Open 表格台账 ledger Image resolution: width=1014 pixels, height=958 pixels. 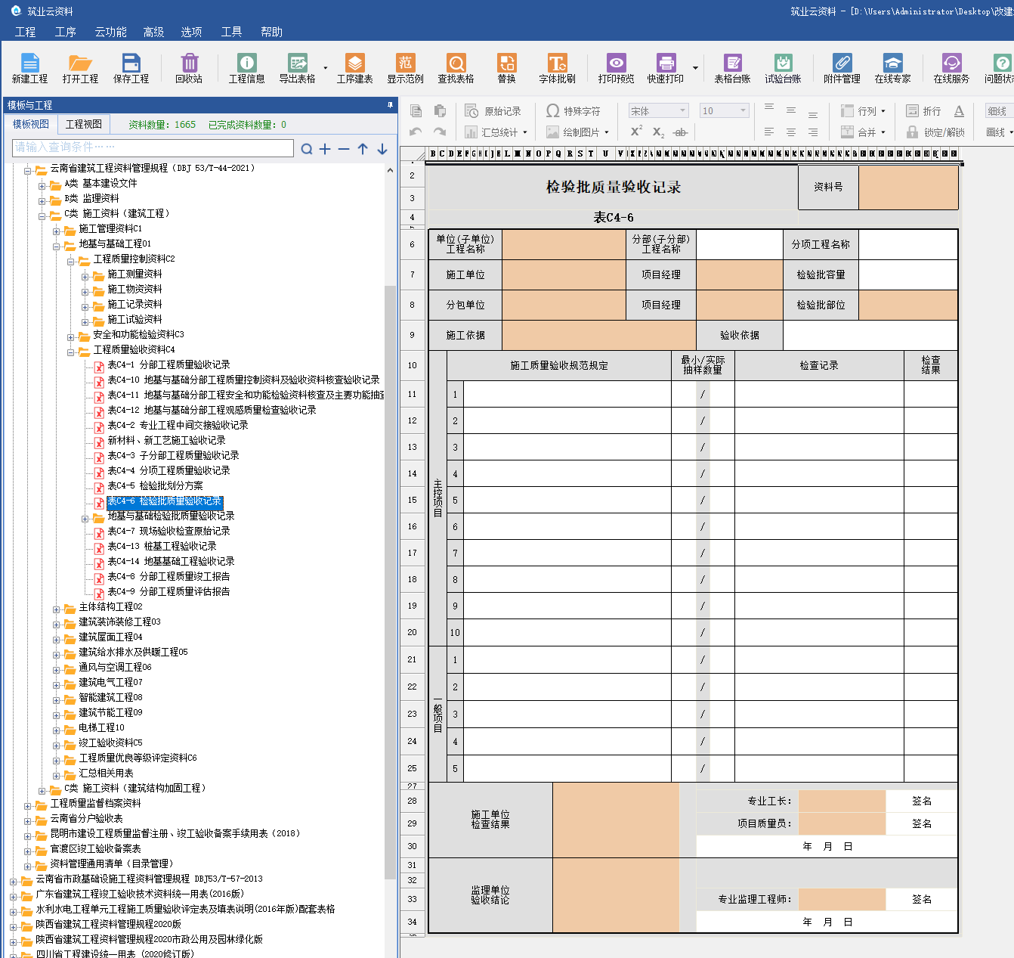tap(732, 68)
